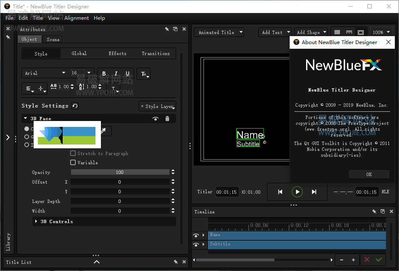399x271 pixels.
Task: Hide the Name track in Timeline
Action: tap(196, 235)
